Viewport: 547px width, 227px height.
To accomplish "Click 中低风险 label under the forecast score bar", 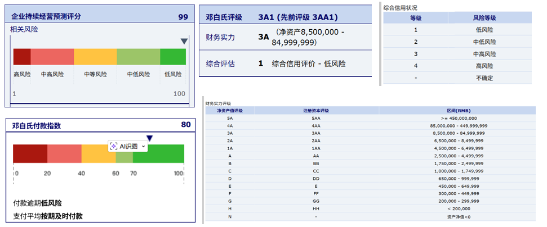I will (139, 74).
